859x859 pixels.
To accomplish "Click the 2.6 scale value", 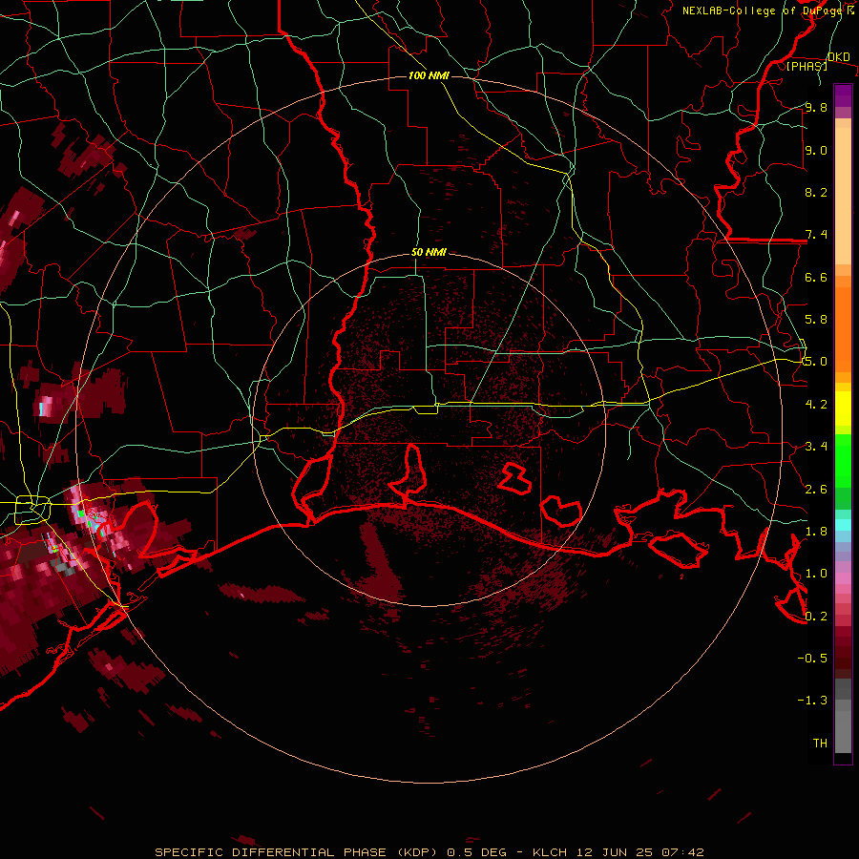I will click(x=816, y=490).
